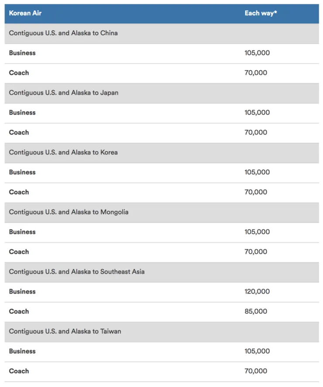Click 70,000 value for Taiwan Coach
The height and width of the screenshot is (387, 323).
click(256, 371)
